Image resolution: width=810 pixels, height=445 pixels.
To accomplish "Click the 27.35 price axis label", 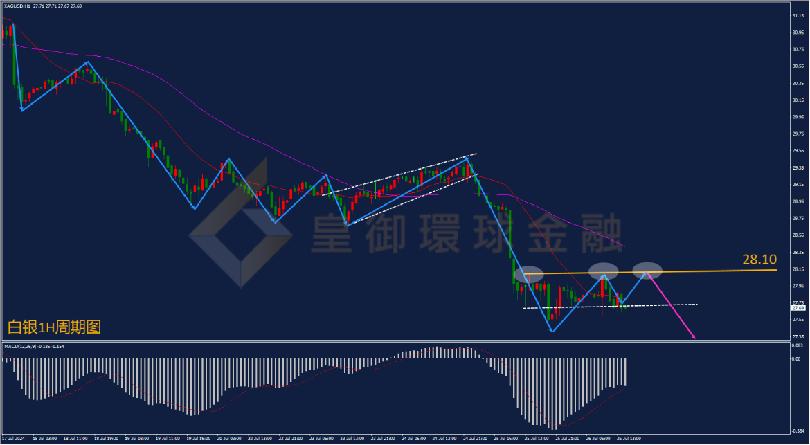I will [x=798, y=336].
